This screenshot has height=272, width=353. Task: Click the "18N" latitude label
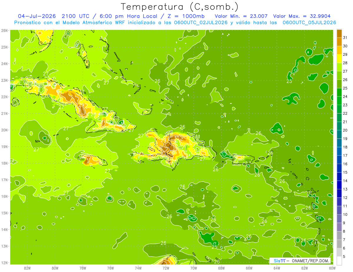[x=4, y=163]
